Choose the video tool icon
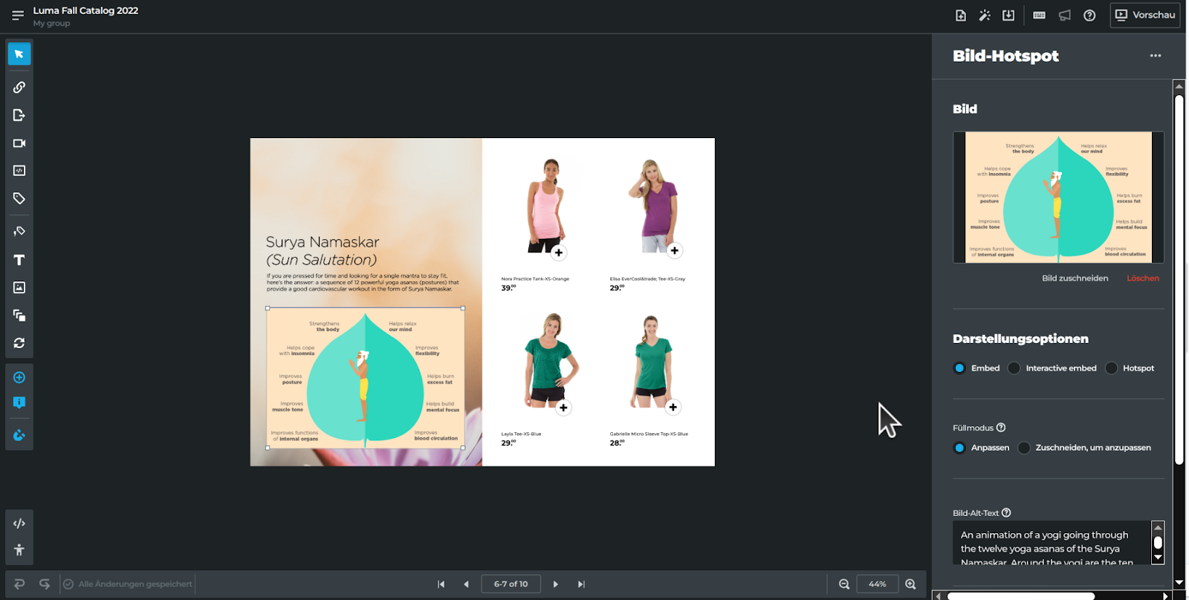 click(19, 143)
